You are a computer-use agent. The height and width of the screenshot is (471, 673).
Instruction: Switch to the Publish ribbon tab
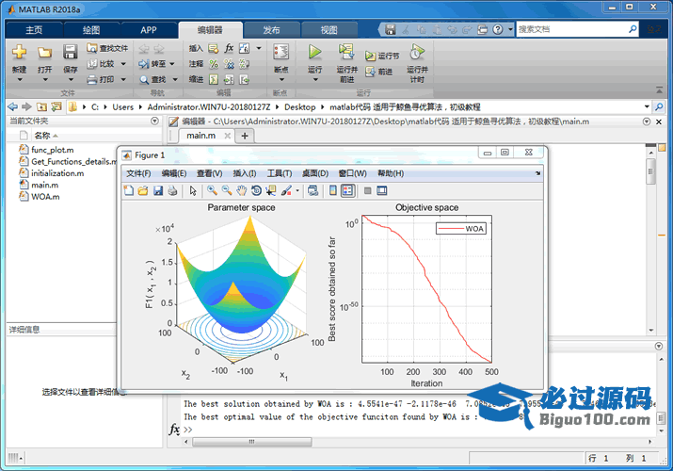(x=271, y=30)
